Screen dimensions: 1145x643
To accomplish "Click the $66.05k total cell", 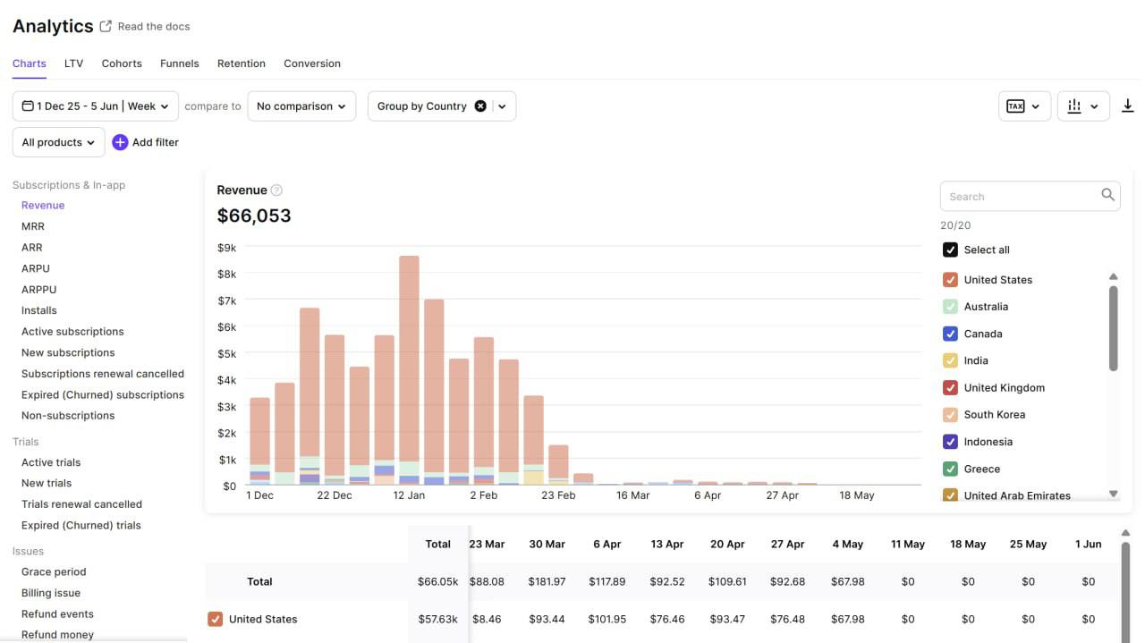I will [437, 581].
